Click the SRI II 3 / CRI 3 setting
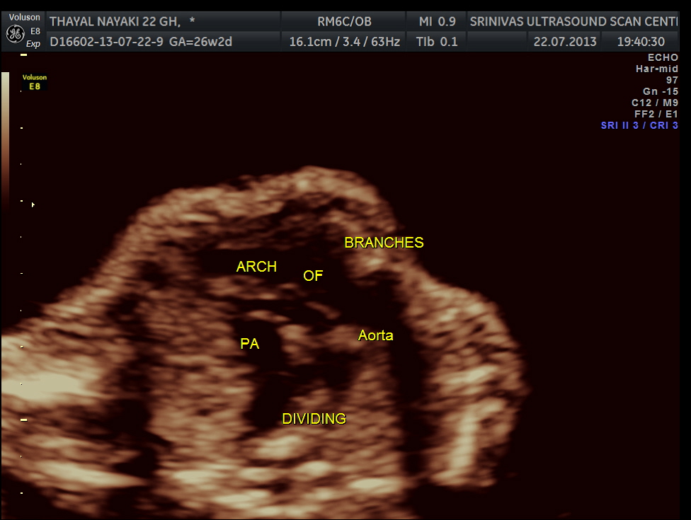Screen dimensions: 691x520 point(639,125)
